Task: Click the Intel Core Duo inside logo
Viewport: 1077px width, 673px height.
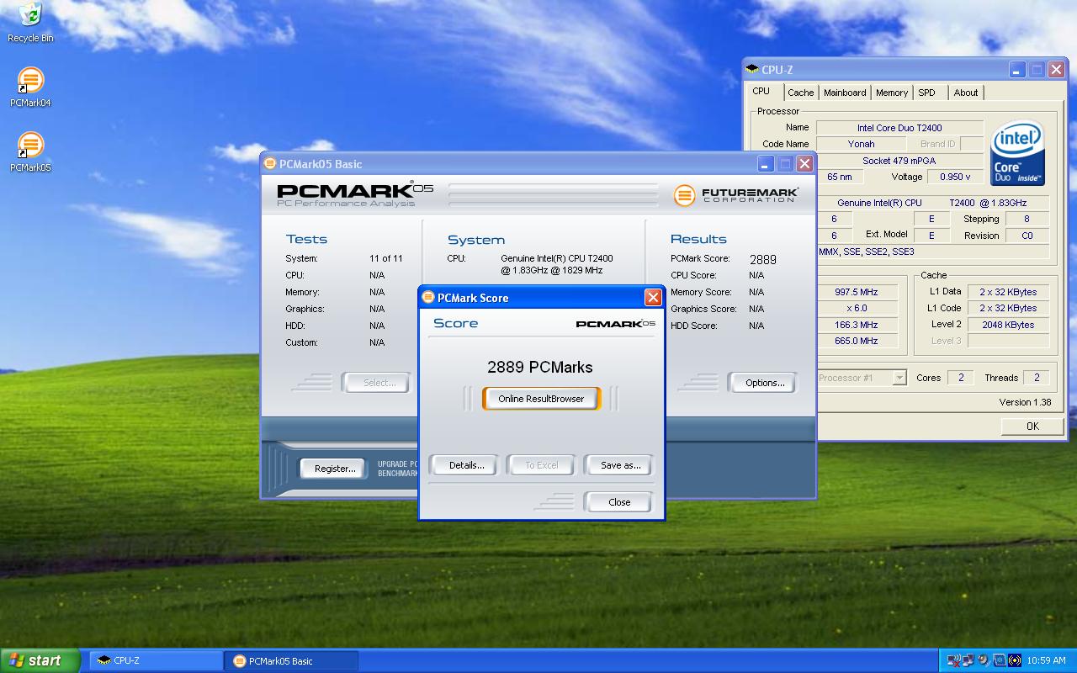Action: pyautogui.click(x=1017, y=153)
